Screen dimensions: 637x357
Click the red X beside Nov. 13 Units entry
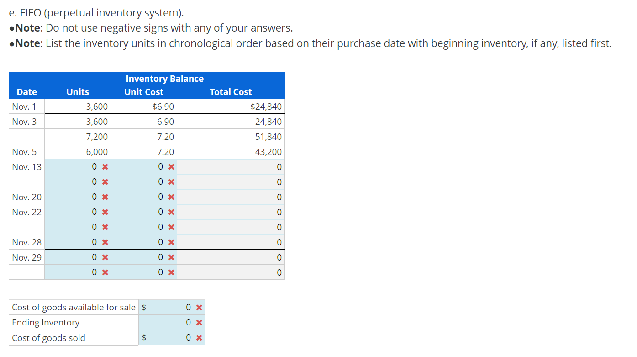tap(106, 166)
